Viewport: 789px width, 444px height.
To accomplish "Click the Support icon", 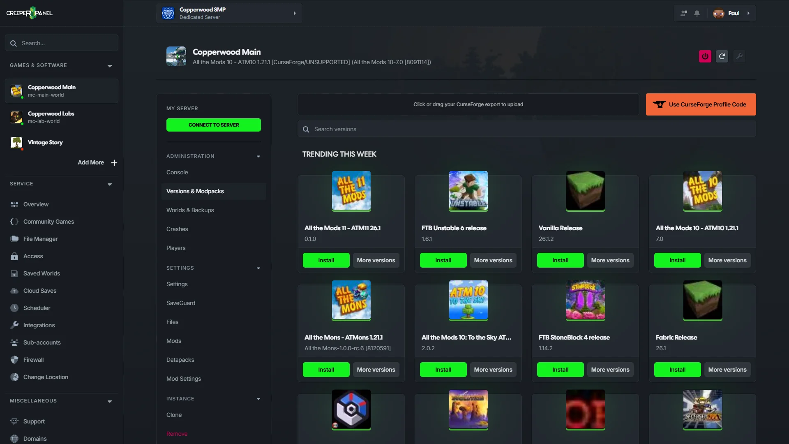I will point(14,421).
